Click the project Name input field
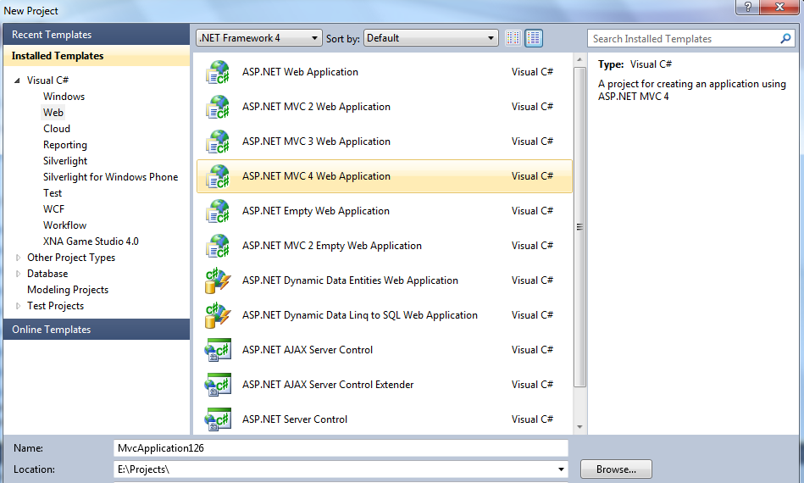Screen dimensions: 804x483 tap(341, 447)
